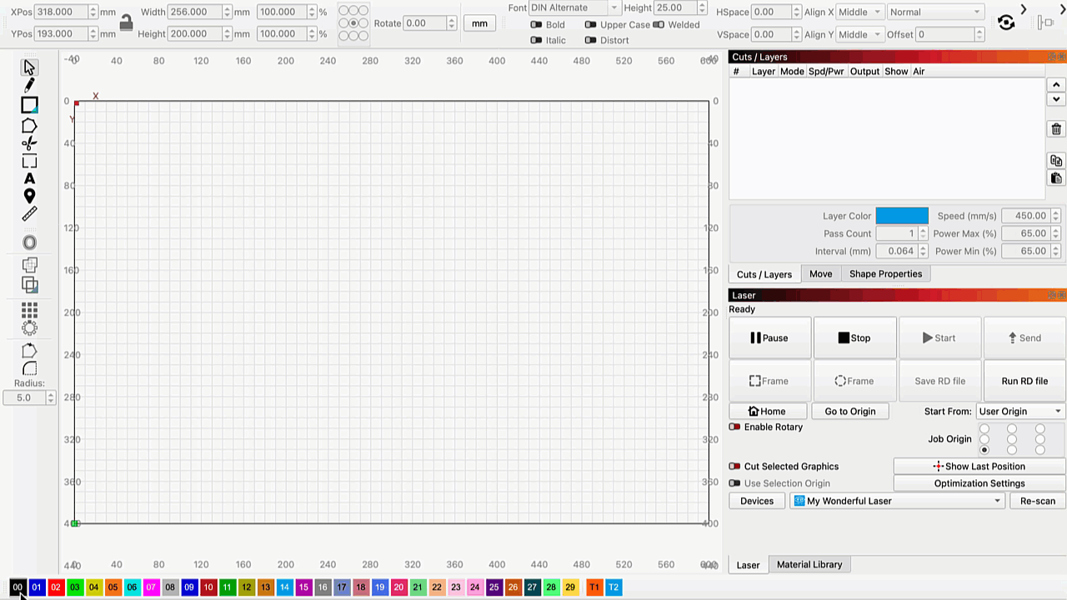Select the Draw Lines pencil tool

coord(29,85)
